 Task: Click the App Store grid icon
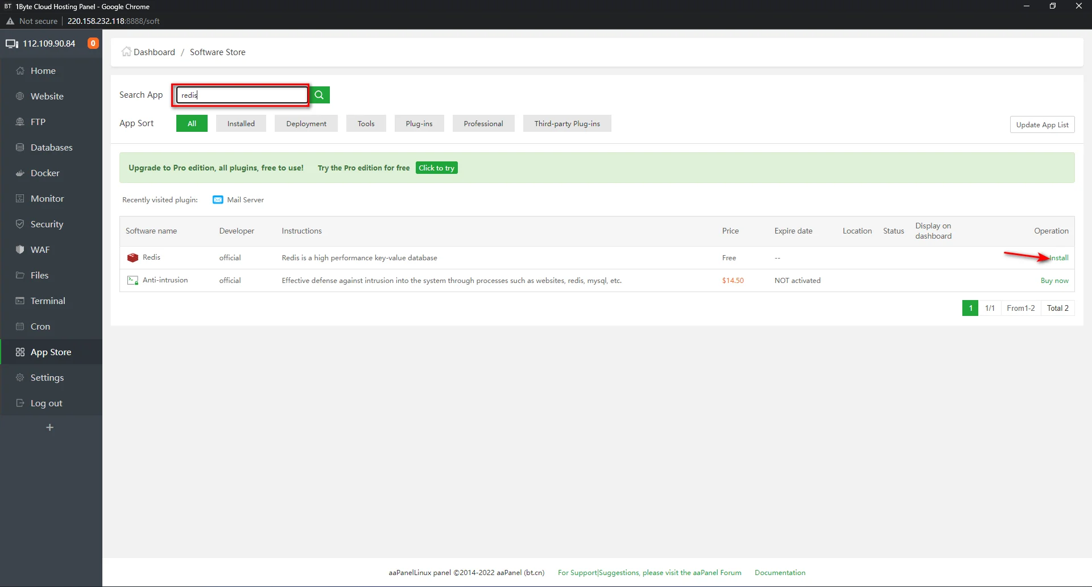(20, 352)
